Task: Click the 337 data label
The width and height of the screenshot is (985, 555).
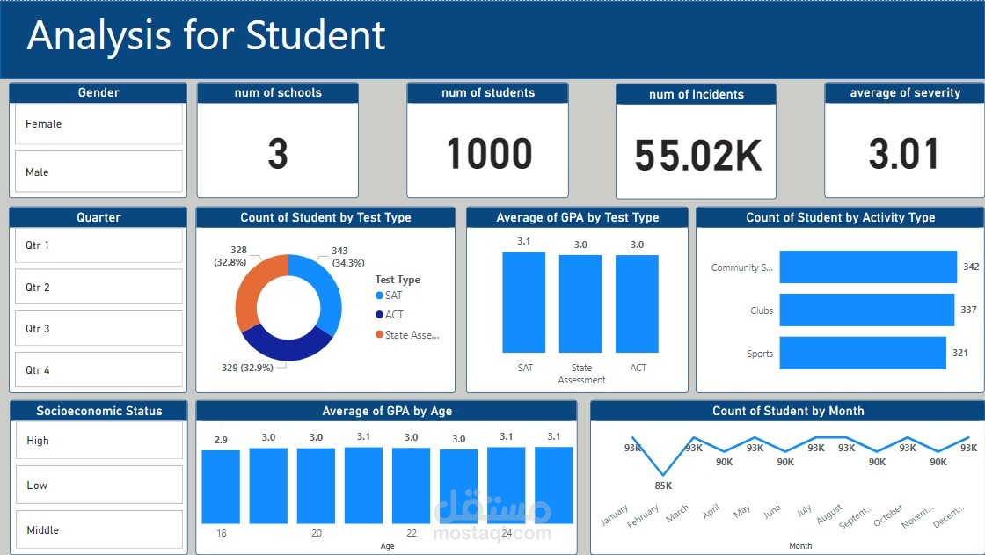Action: click(968, 310)
